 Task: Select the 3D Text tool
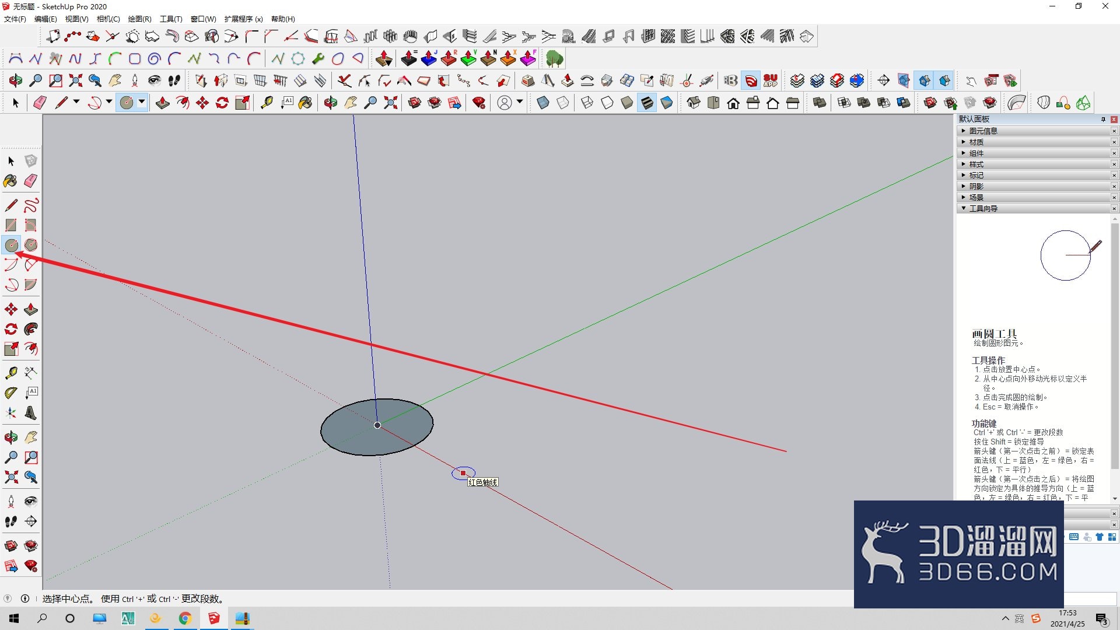[31, 413]
